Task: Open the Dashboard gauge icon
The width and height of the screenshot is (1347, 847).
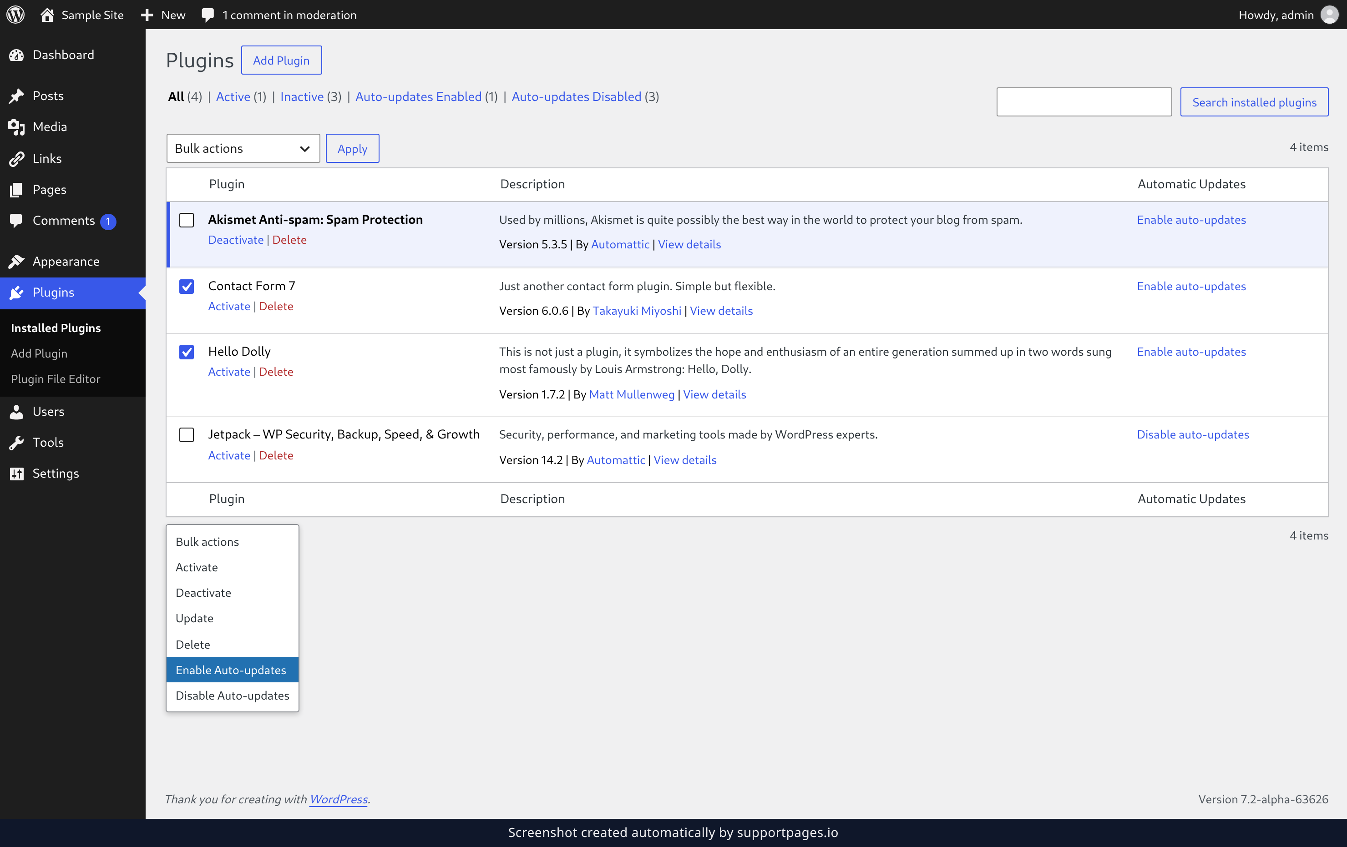Action: 17,55
